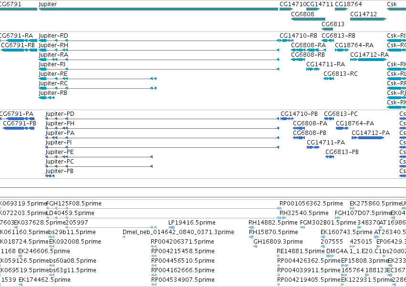Pick the CG14711-RA transcript label
This screenshot has height=287, width=406.
pos(326,64)
